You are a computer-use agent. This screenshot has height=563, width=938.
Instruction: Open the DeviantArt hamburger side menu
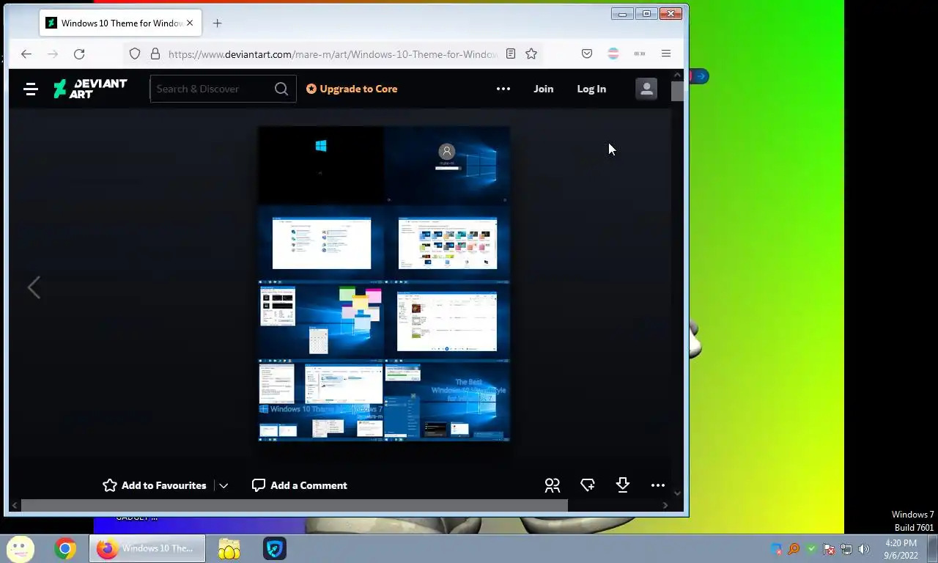click(30, 89)
